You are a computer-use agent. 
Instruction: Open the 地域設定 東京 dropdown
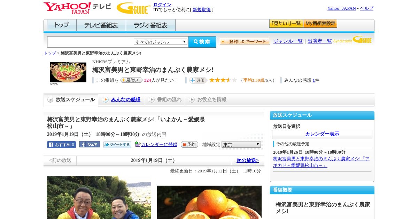[x=241, y=144]
